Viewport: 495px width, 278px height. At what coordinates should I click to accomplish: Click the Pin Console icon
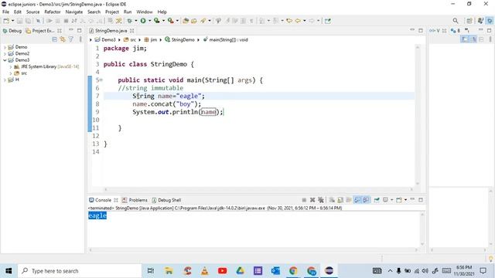[x=377, y=200]
